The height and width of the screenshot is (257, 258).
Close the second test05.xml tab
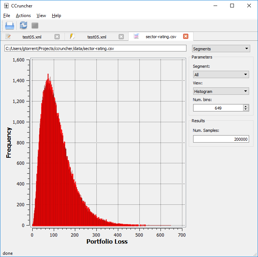click(121, 36)
